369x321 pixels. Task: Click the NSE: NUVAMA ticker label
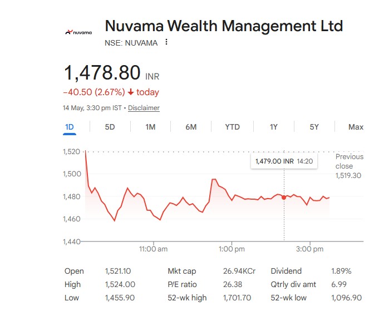[x=131, y=43]
